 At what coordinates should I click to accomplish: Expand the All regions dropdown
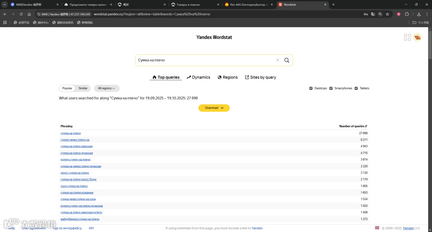[107, 88]
